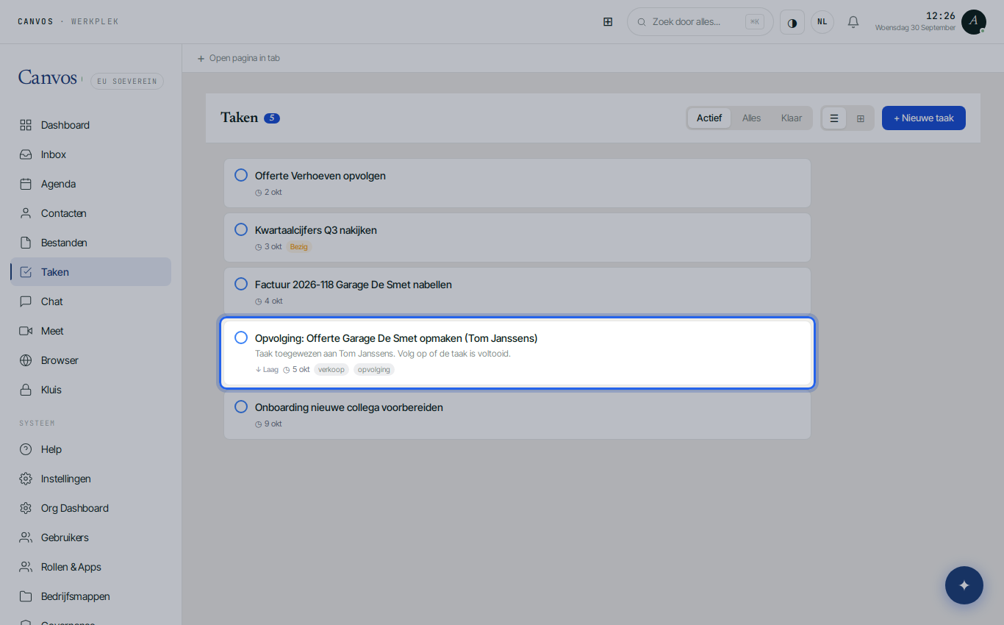This screenshot has height=625, width=1004.
Task: Switch to the Alles filter tab
Action: pos(751,118)
